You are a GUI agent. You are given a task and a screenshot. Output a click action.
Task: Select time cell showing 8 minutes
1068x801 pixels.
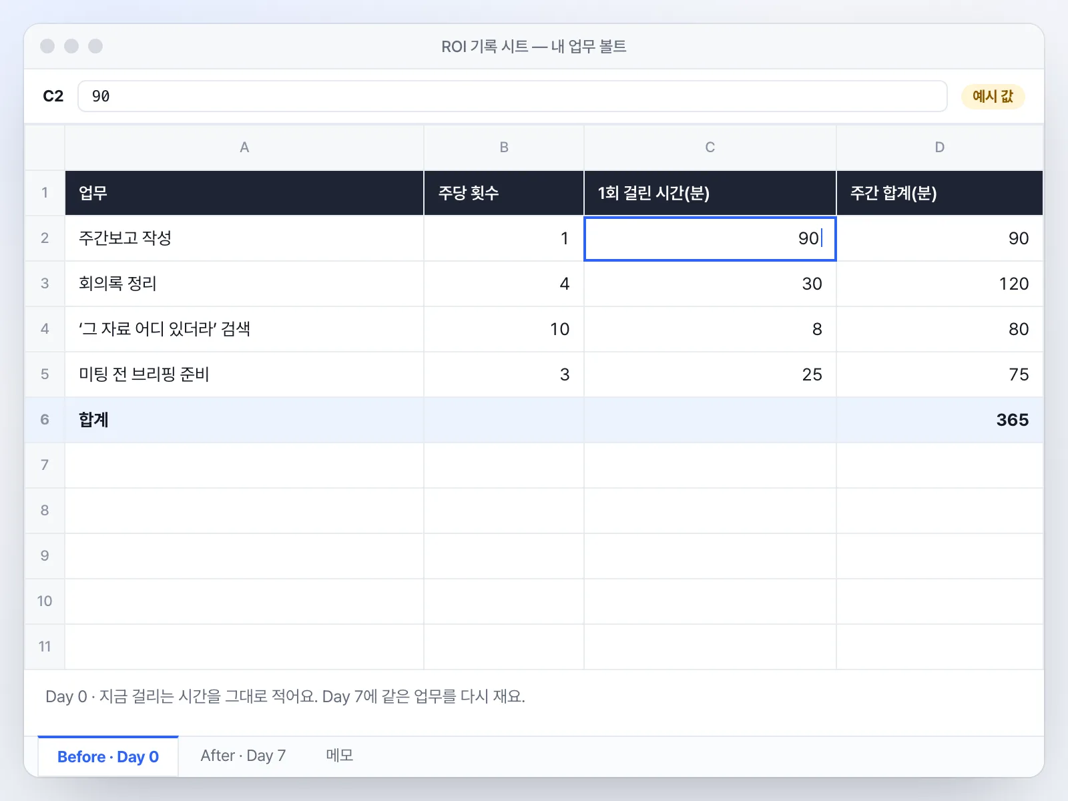click(710, 329)
